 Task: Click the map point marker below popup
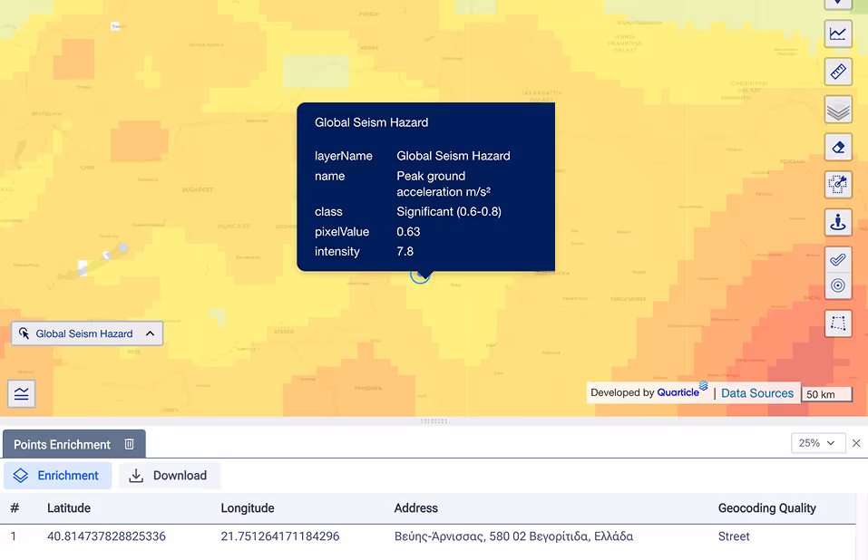click(420, 275)
